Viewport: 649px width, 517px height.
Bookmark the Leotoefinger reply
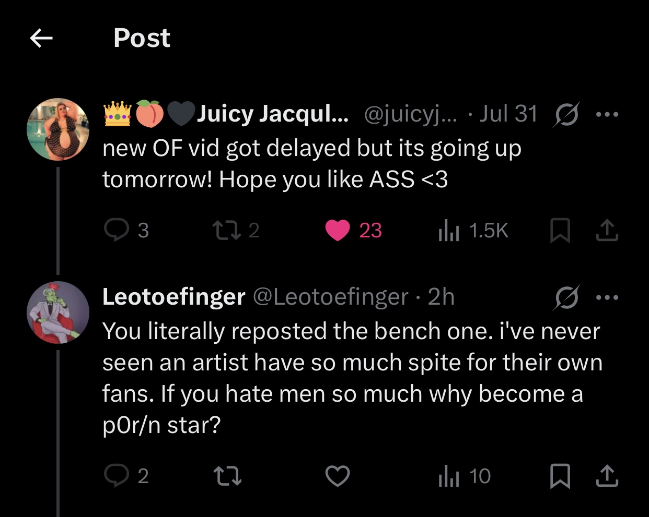[x=560, y=476]
